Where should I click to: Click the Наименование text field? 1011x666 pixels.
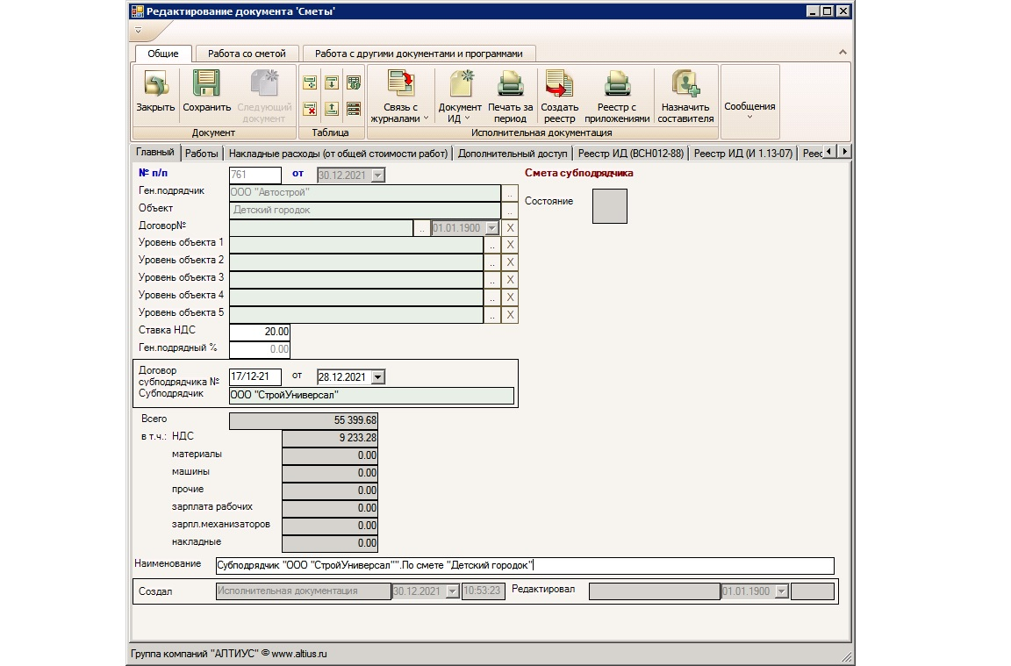(524, 566)
